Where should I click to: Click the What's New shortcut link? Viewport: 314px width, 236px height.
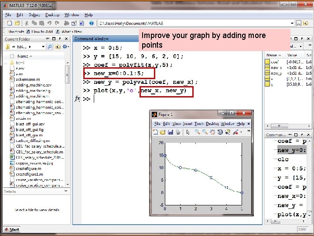click(69, 31)
